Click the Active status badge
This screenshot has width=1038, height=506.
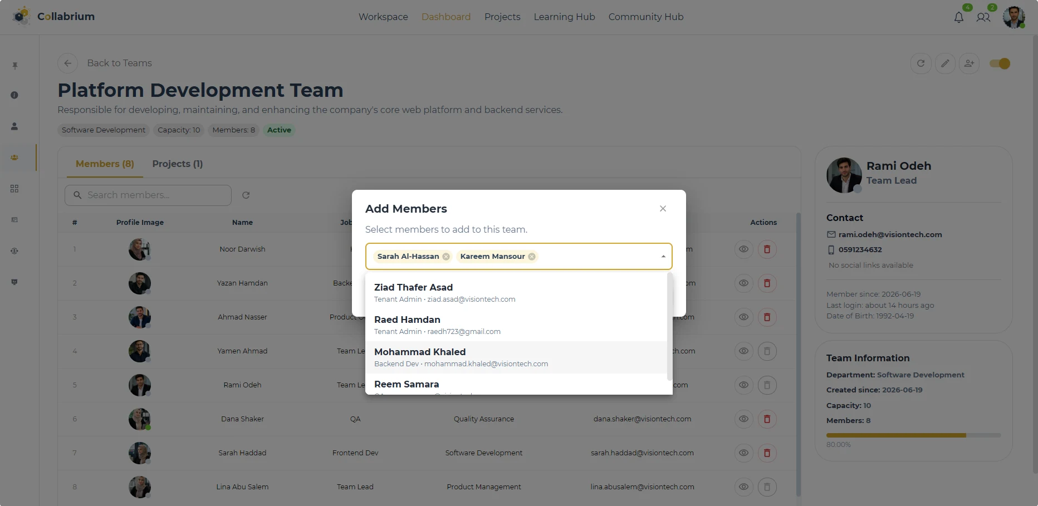[x=279, y=130]
